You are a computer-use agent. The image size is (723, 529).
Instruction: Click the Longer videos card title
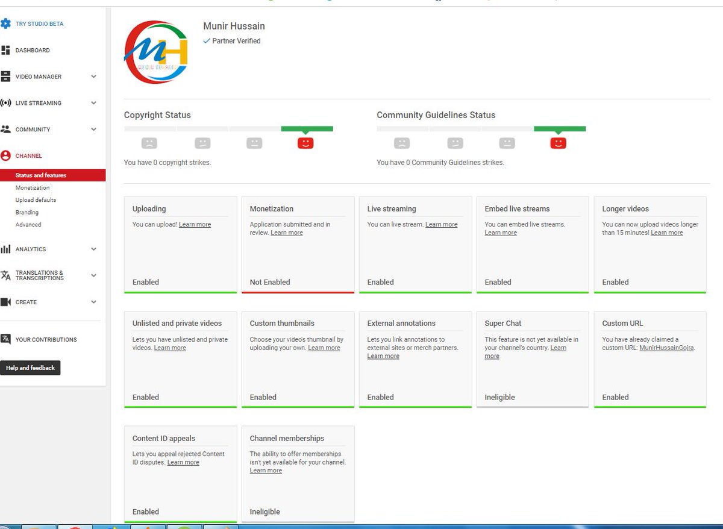[x=625, y=209]
